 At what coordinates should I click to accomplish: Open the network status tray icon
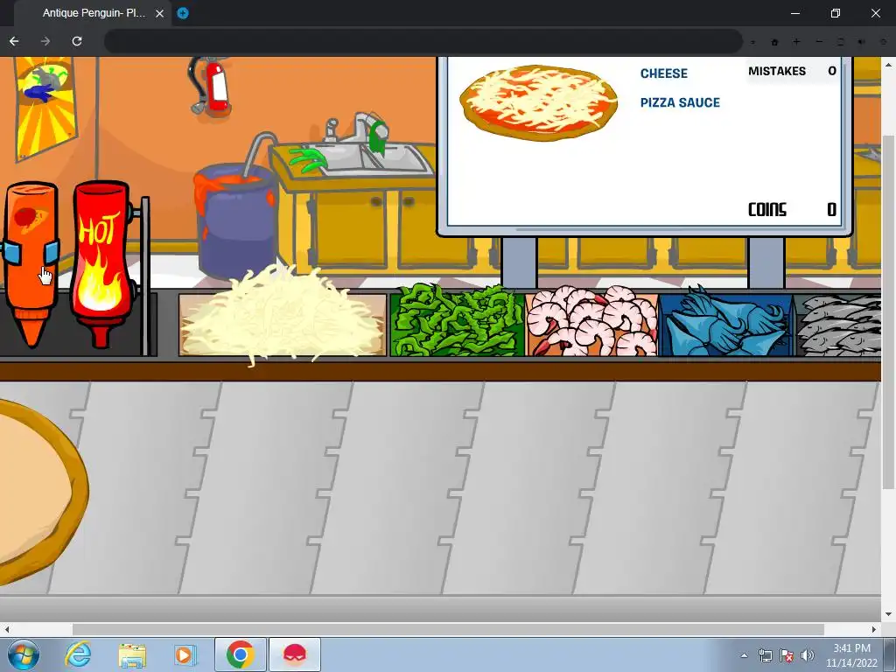click(765, 655)
